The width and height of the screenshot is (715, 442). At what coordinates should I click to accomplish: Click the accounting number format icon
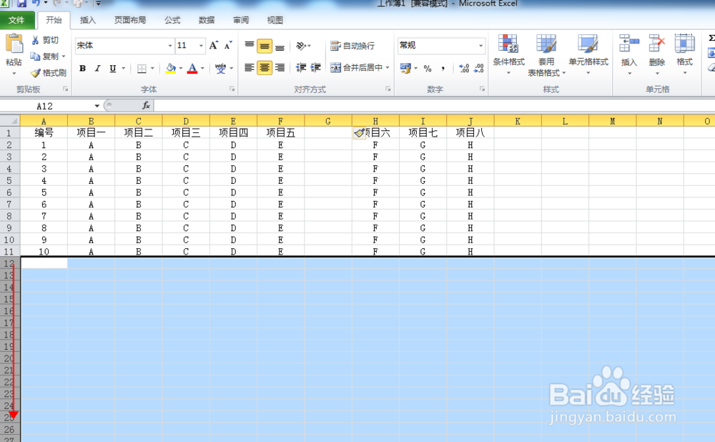pos(405,69)
